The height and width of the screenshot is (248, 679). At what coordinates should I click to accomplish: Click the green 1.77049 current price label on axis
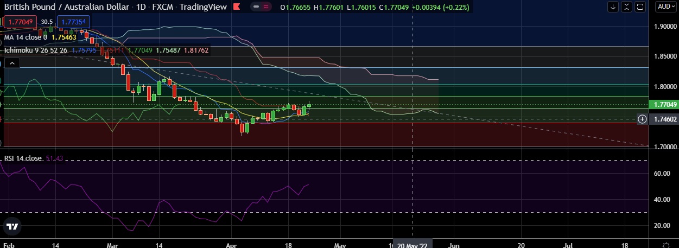pos(664,104)
